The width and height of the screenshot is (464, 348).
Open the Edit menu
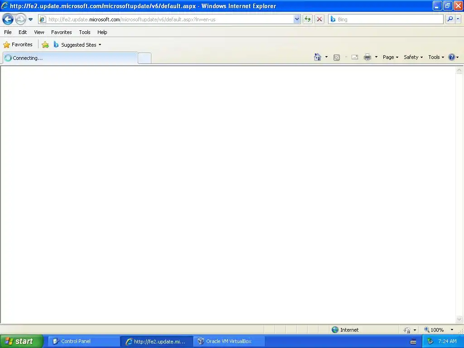23,32
